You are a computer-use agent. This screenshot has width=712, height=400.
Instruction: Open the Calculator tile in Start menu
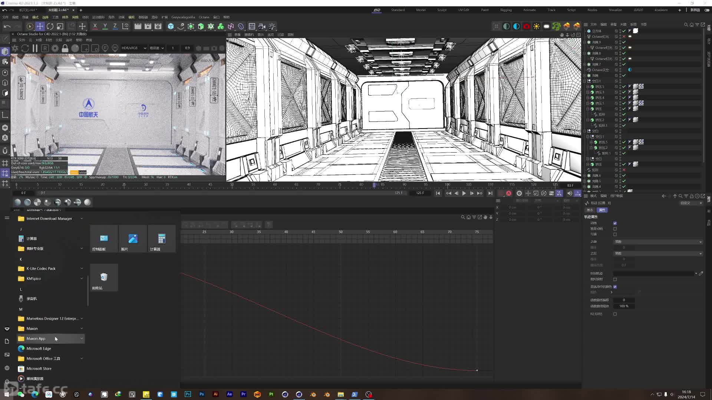tap(162, 239)
